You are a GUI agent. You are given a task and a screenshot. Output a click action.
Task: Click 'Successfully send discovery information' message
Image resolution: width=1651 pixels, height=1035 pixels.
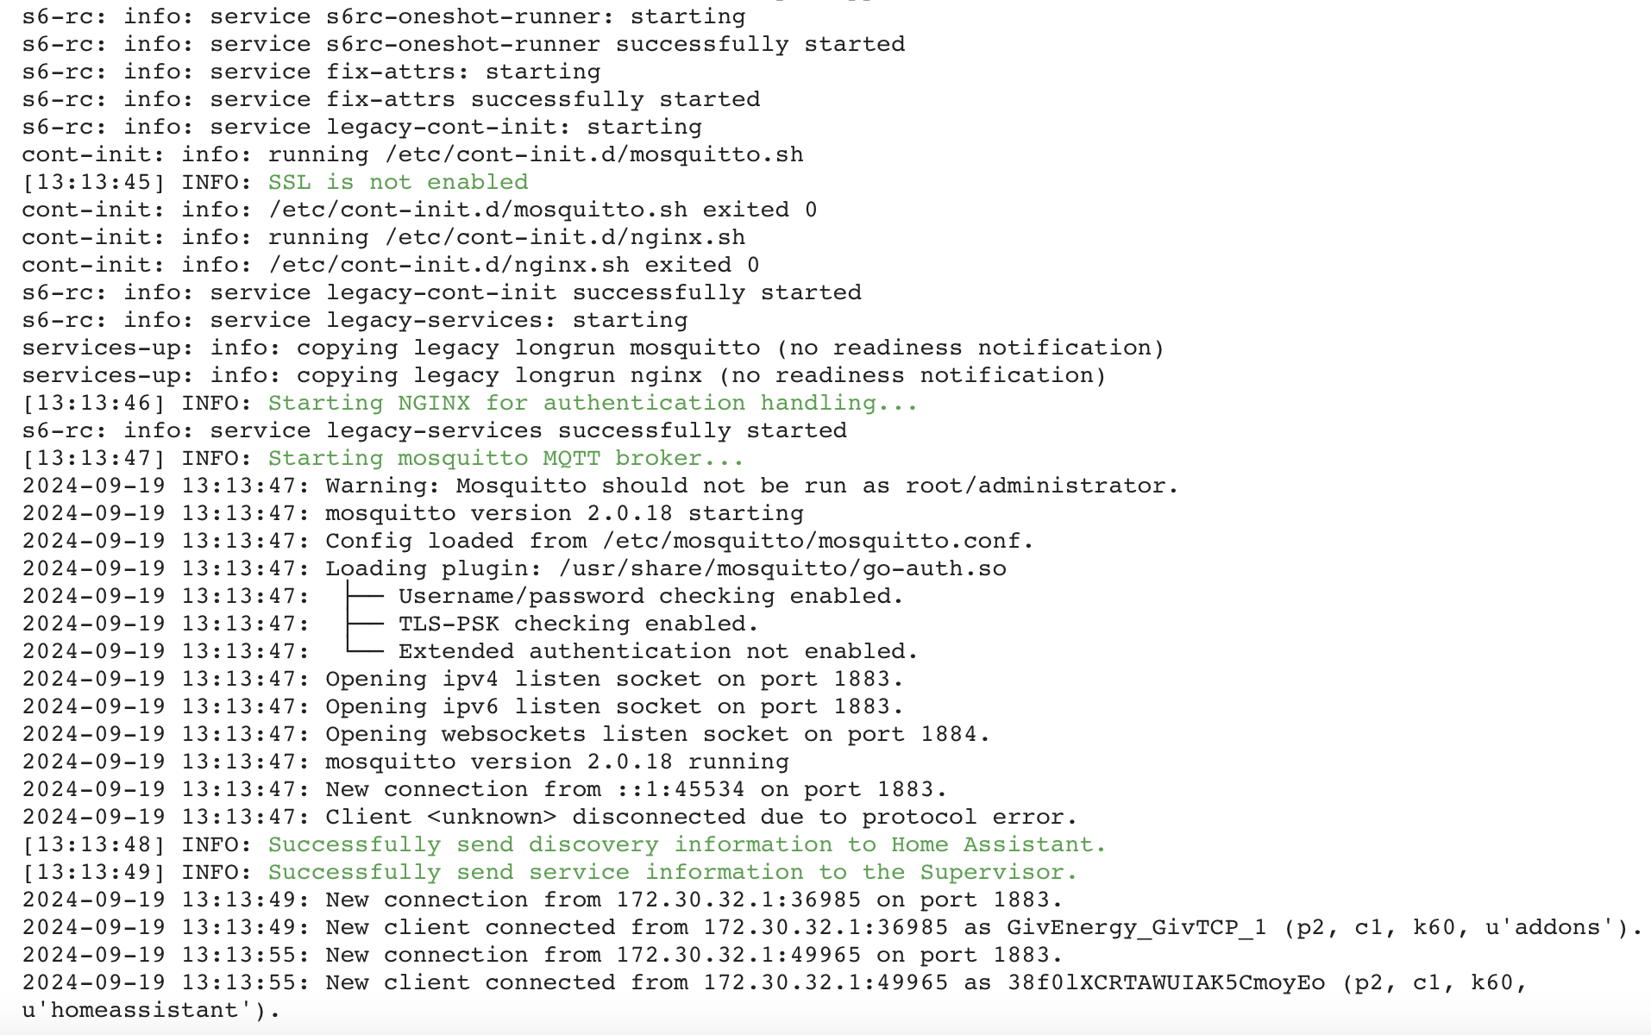pos(687,844)
